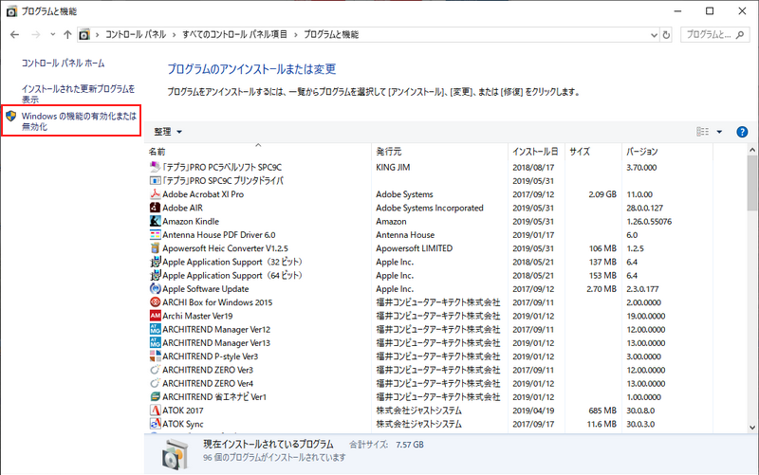Select the Apple Software Update icon
The width and height of the screenshot is (759, 475).
(x=155, y=289)
